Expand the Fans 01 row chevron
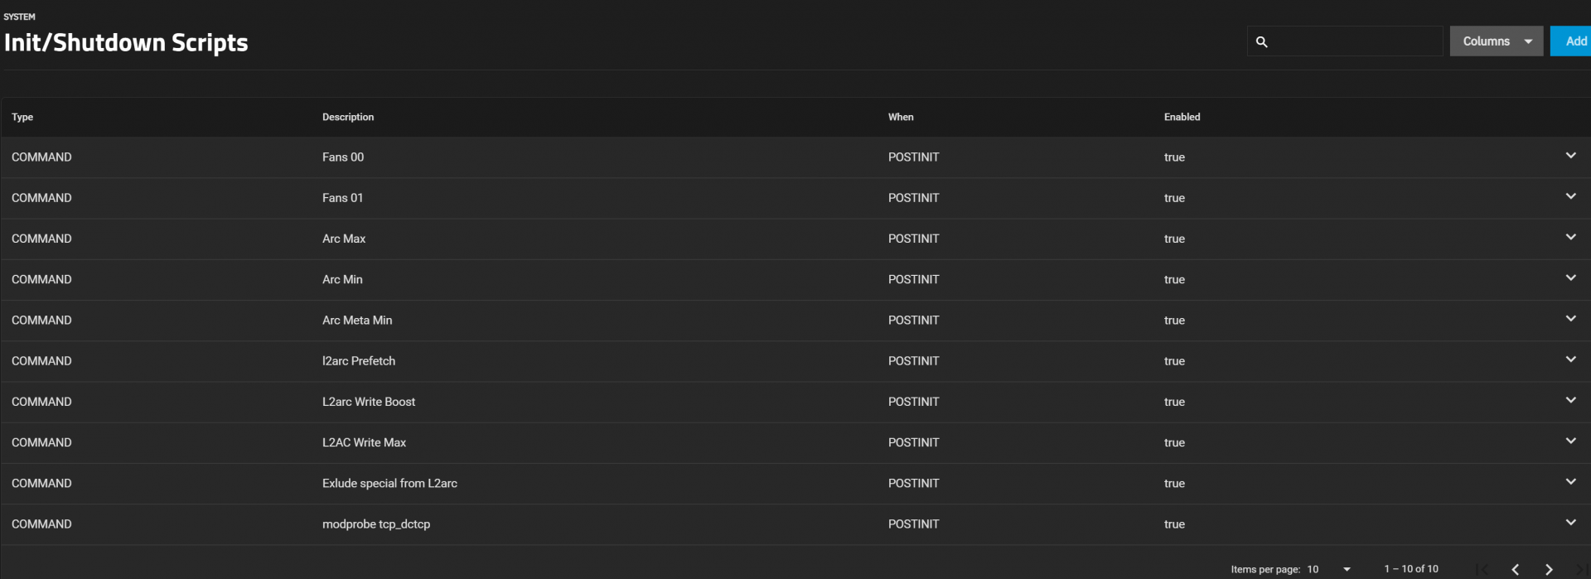The image size is (1591, 579). pos(1570,196)
